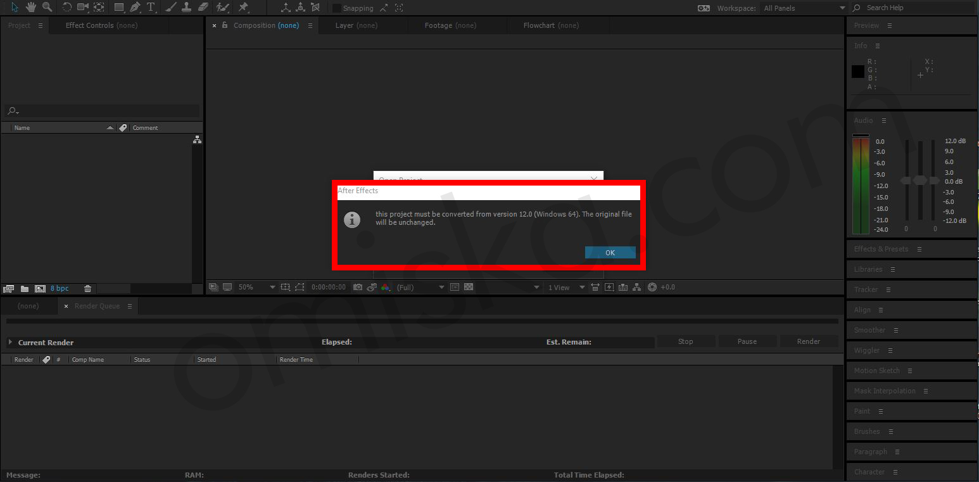Image resolution: width=979 pixels, height=482 pixels.
Task: Click the 8 bpc color depth button
Action: (60, 289)
